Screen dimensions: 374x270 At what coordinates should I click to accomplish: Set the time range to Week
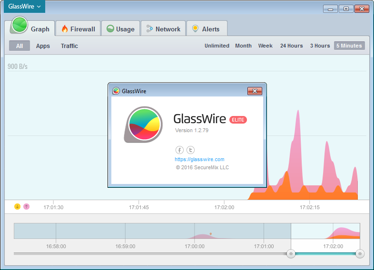(265, 46)
